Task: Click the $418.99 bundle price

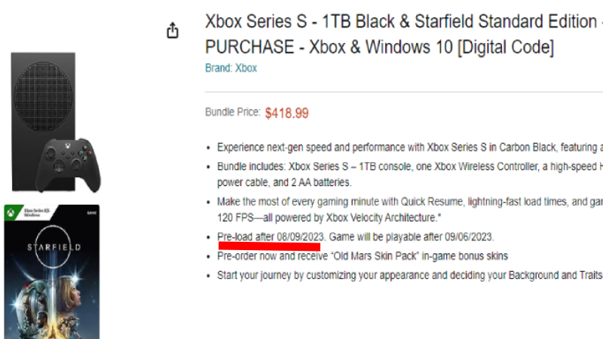Action: point(286,113)
